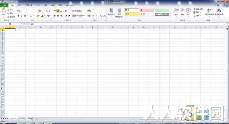The height and width of the screenshot is (124, 229).
Task: Click the Delete cells icon
Action: click(183, 10)
